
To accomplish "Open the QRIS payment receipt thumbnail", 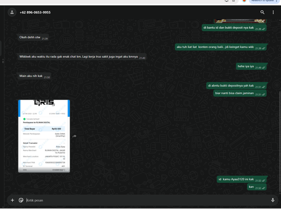I will point(44,136).
